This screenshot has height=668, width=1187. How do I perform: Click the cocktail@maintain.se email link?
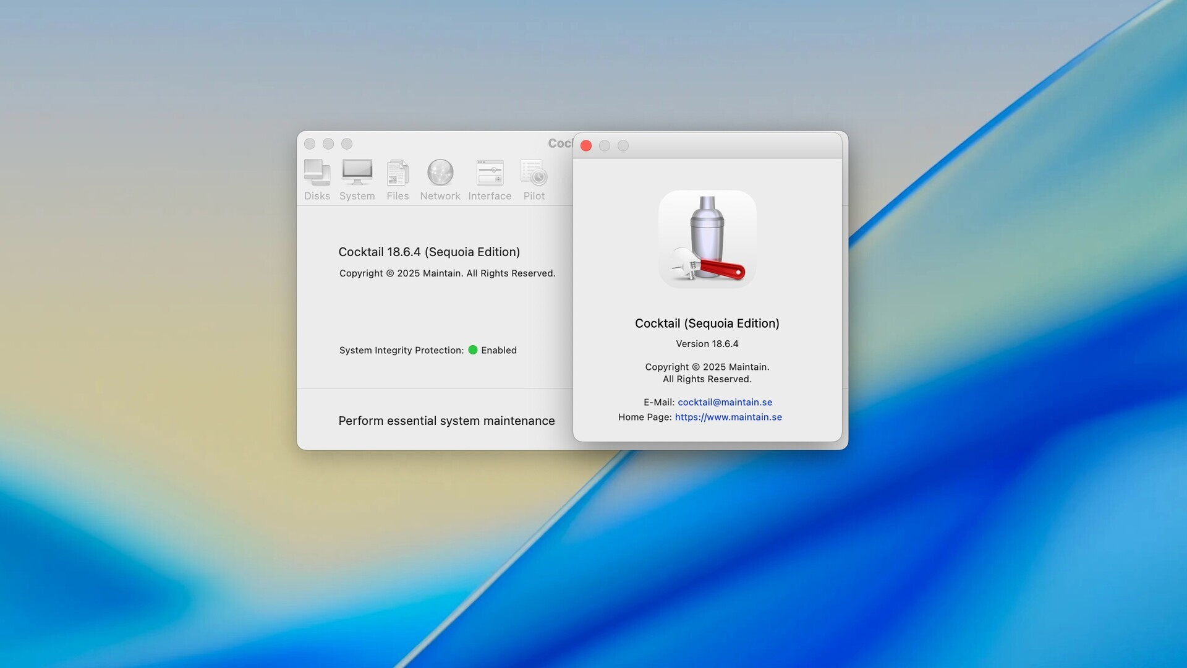(725, 402)
